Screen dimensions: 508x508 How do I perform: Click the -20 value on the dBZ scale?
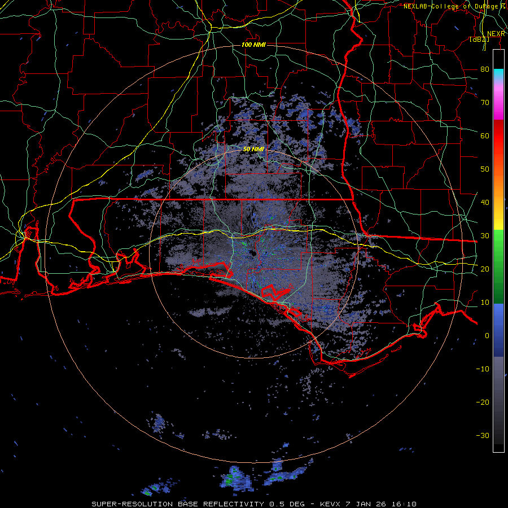(483, 402)
